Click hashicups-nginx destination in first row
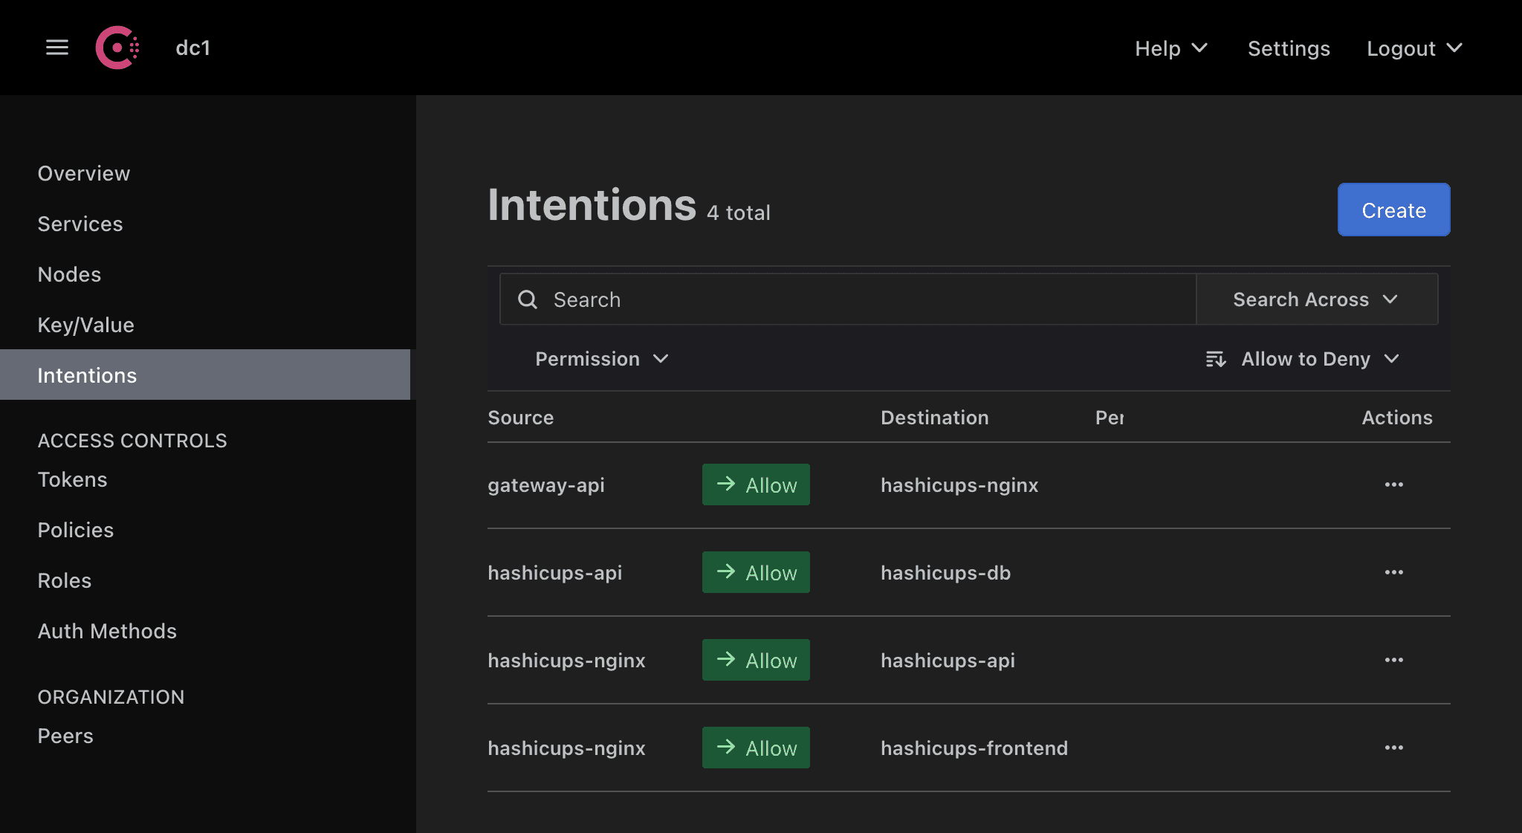This screenshot has height=833, width=1522. [959, 485]
